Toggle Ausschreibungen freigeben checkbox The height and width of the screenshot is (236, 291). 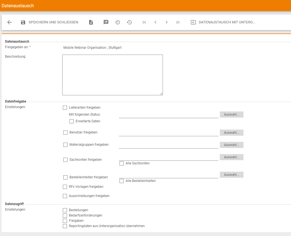[65, 196]
